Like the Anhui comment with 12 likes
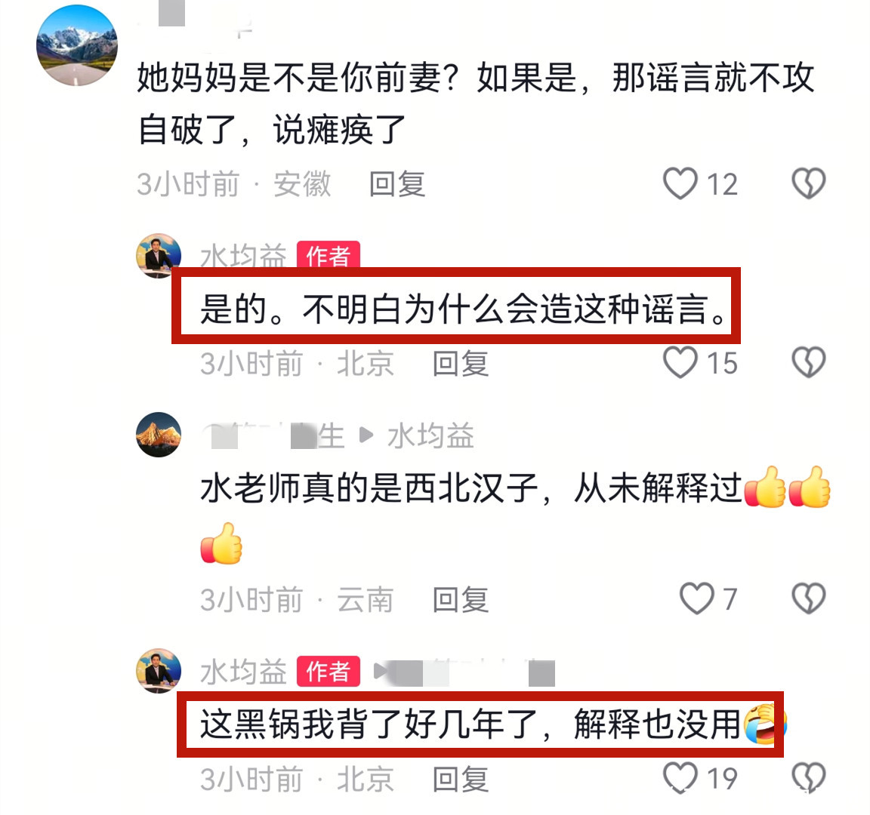 pyautogui.click(x=680, y=183)
